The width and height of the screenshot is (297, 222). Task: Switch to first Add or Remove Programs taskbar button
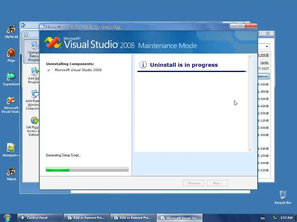point(86,218)
